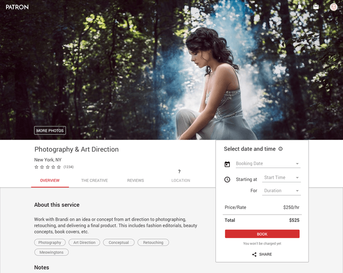Click the user profile avatar
343x273 pixels.
click(334, 7)
